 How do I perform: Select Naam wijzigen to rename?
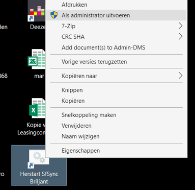[117, 136]
